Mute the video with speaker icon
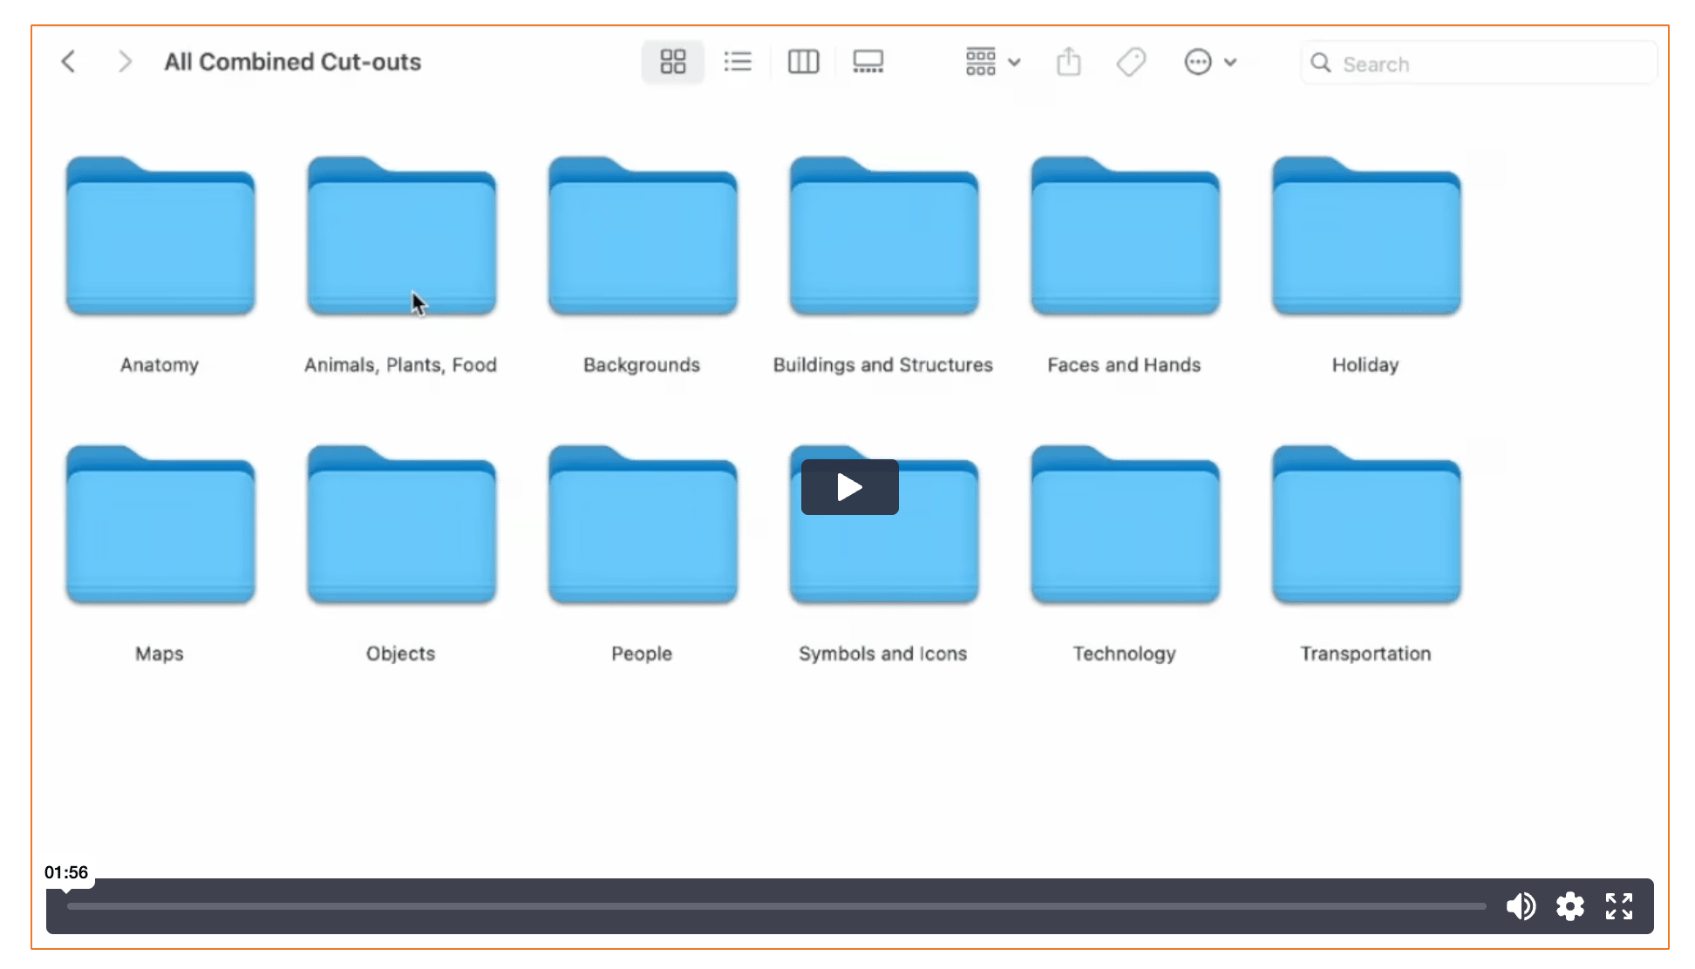This screenshot has width=1695, height=969. [x=1521, y=906]
